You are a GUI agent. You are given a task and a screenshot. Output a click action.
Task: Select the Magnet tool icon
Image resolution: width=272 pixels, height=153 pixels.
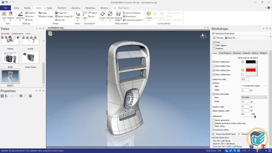click(x=11, y=14)
